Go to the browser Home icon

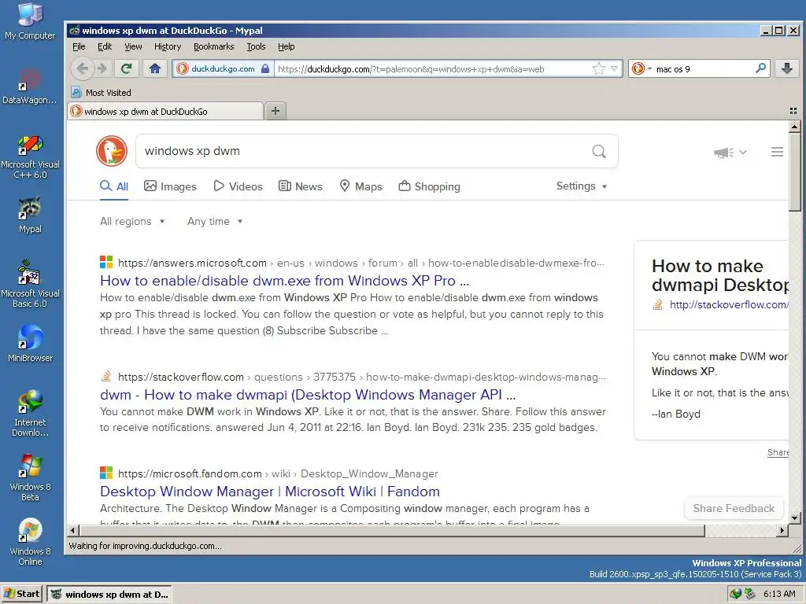tap(155, 68)
